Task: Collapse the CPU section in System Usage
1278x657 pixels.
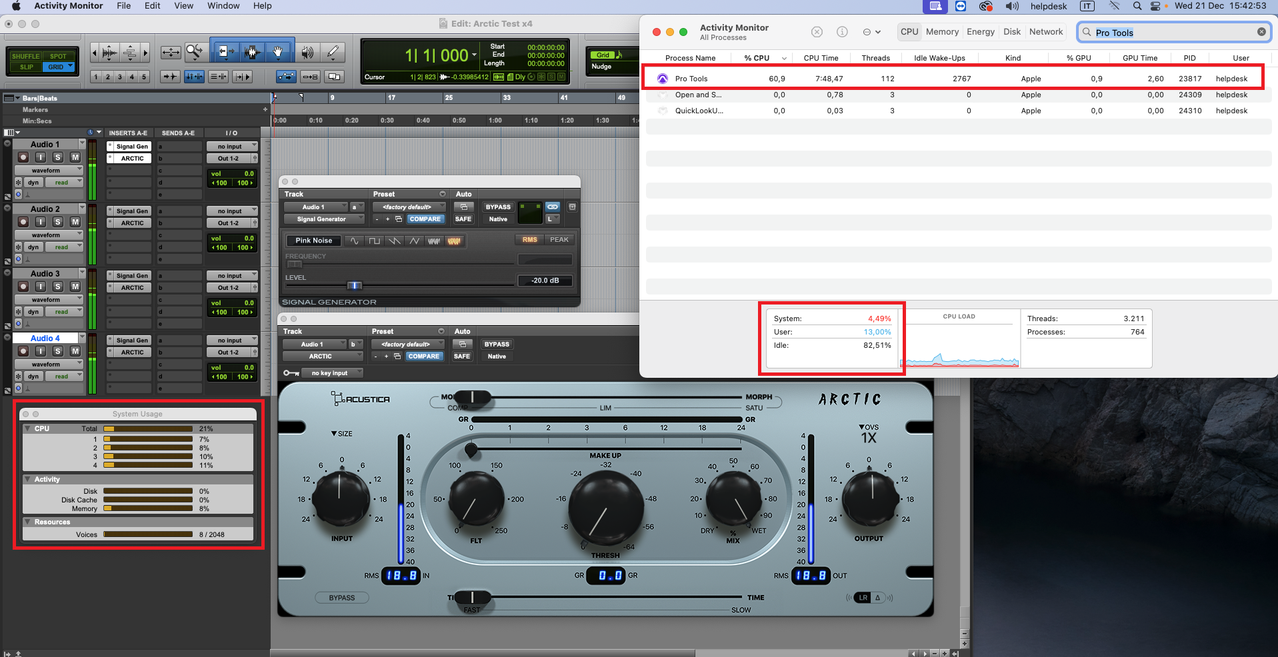Action: tap(27, 428)
